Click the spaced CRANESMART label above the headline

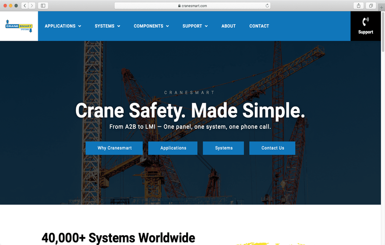tap(189, 92)
